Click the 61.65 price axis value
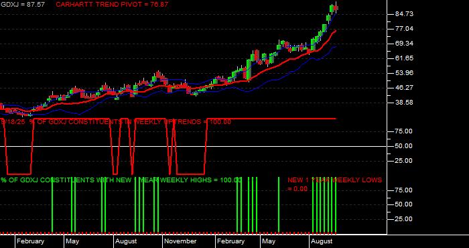 click(x=404, y=58)
